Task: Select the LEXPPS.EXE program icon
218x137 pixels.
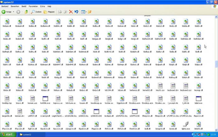Action: pos(135,111)
